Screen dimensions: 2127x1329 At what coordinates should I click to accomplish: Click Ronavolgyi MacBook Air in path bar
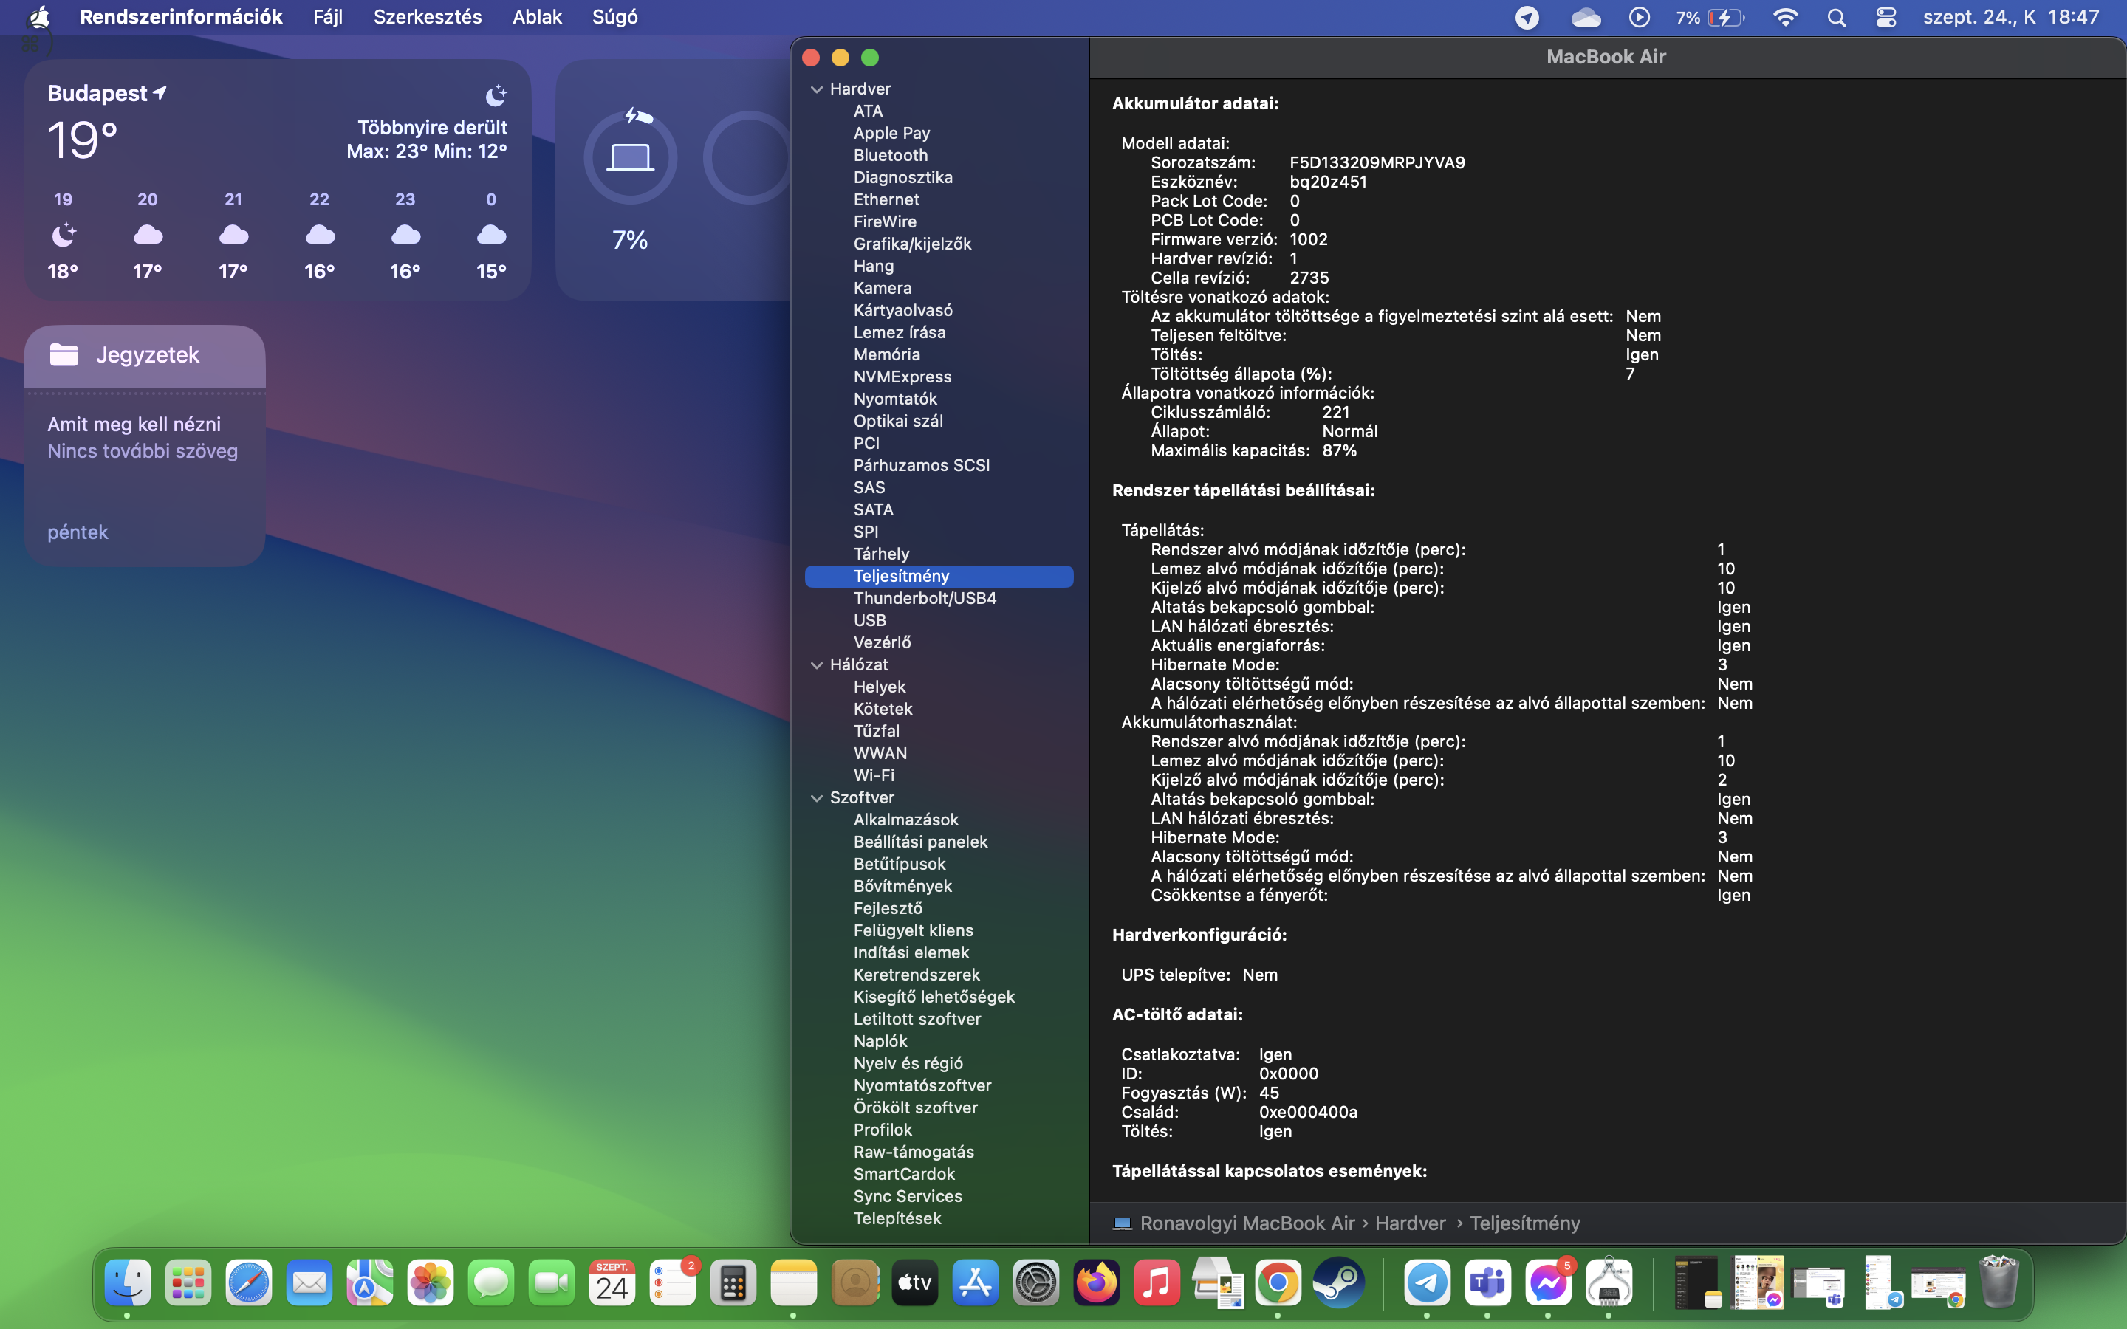[1234, 1223]
